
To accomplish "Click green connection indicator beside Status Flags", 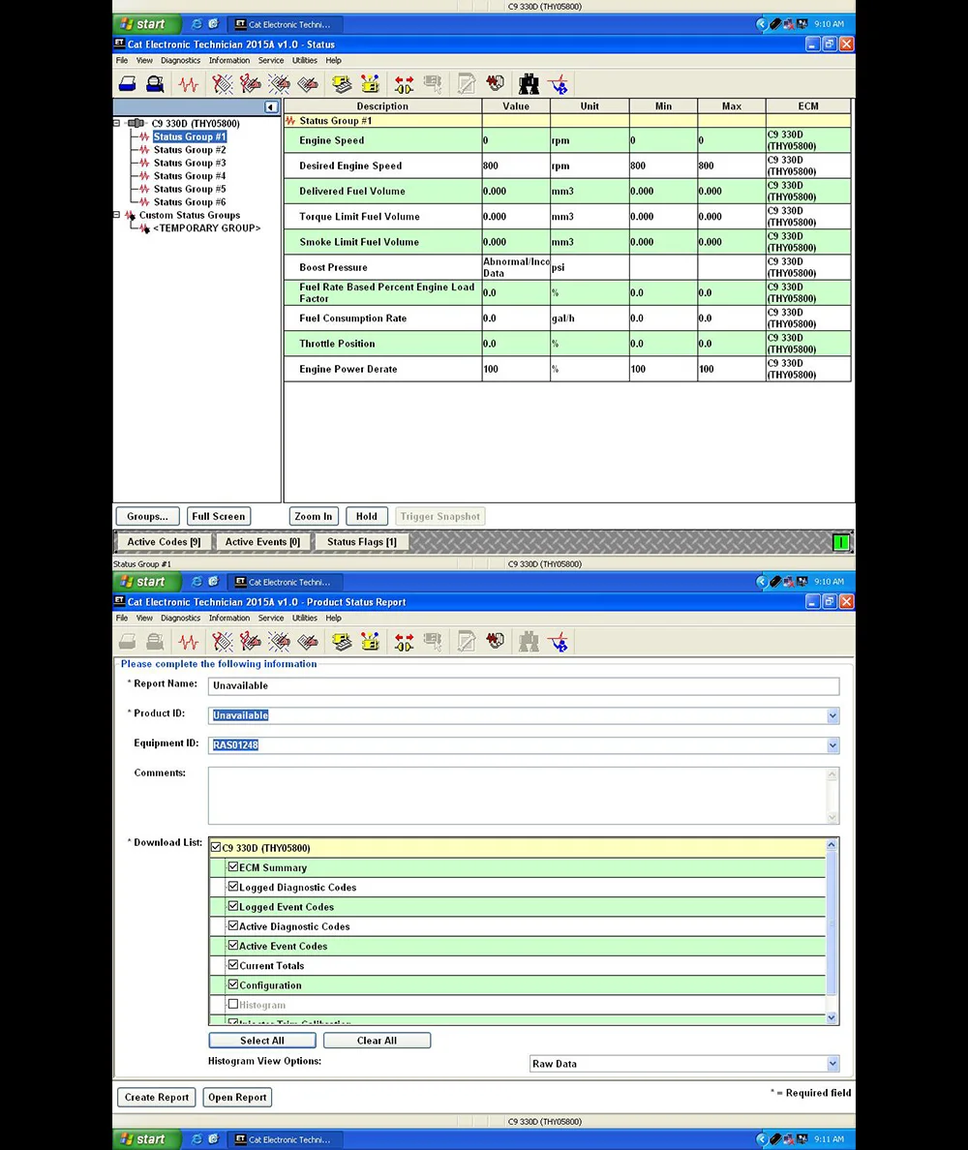I will 841,542.
